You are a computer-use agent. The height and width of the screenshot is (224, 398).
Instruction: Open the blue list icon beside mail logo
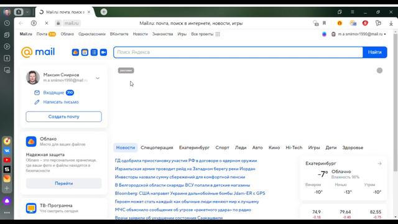click(x=94, y=52)
